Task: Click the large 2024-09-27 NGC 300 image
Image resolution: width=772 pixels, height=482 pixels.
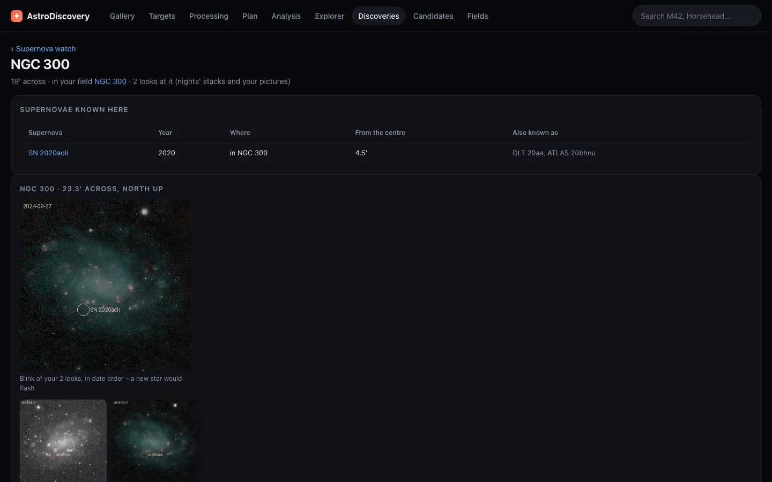Action: 106,286
